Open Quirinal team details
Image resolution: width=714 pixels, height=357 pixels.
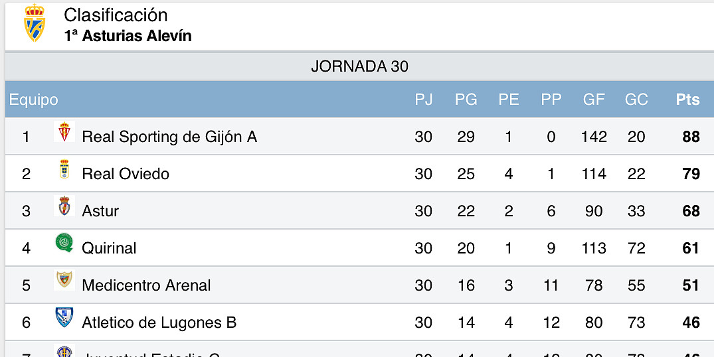pyautogui.click(x=109, y=248)
